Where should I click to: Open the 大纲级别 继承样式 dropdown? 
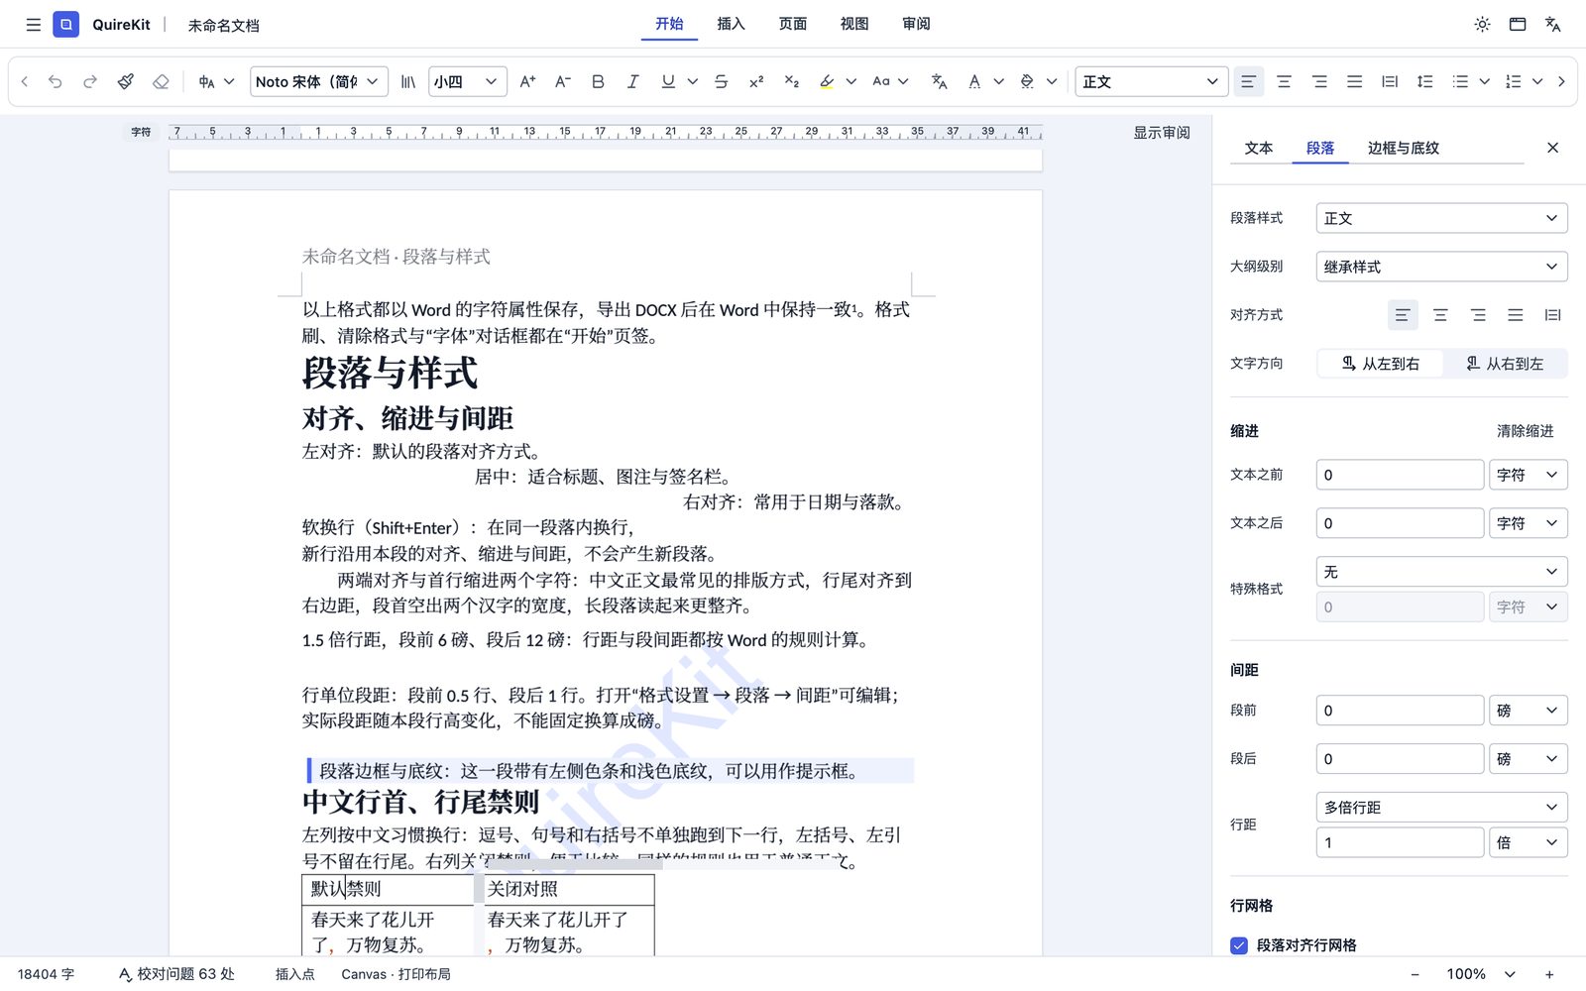click(1441, 267)
